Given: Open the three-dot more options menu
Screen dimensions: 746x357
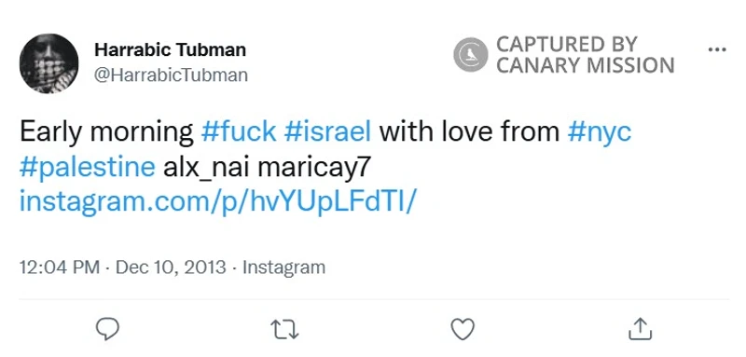Looking at the screenshot, I should [x=717, y=49].
